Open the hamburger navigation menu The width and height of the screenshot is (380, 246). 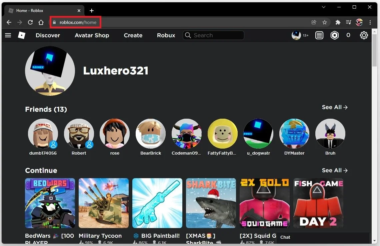(8, 35)
